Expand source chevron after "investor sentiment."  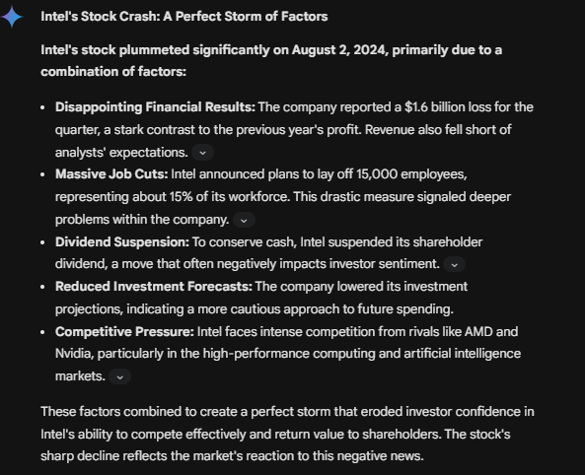tap(454, 265)
